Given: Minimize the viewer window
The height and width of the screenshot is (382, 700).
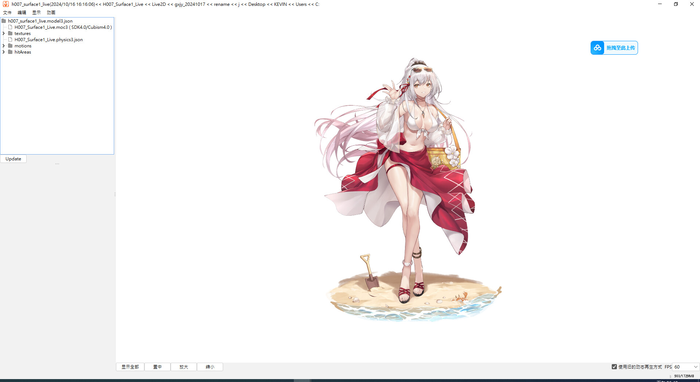Looking at the screenshot, I should point(660,4).
